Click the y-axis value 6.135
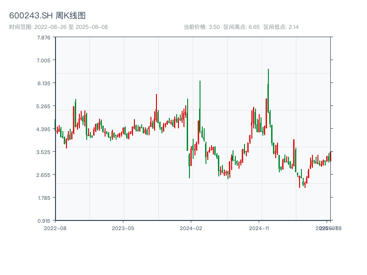367x275 pixels. (x=44, y=83)
